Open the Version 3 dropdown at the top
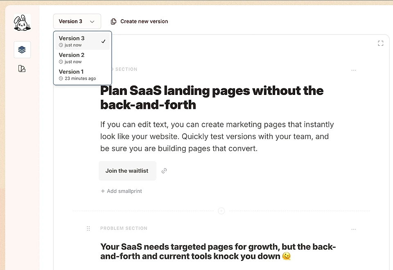 77,21
